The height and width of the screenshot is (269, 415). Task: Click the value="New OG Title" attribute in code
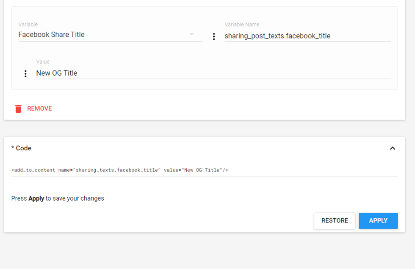(x=193, y=170)
